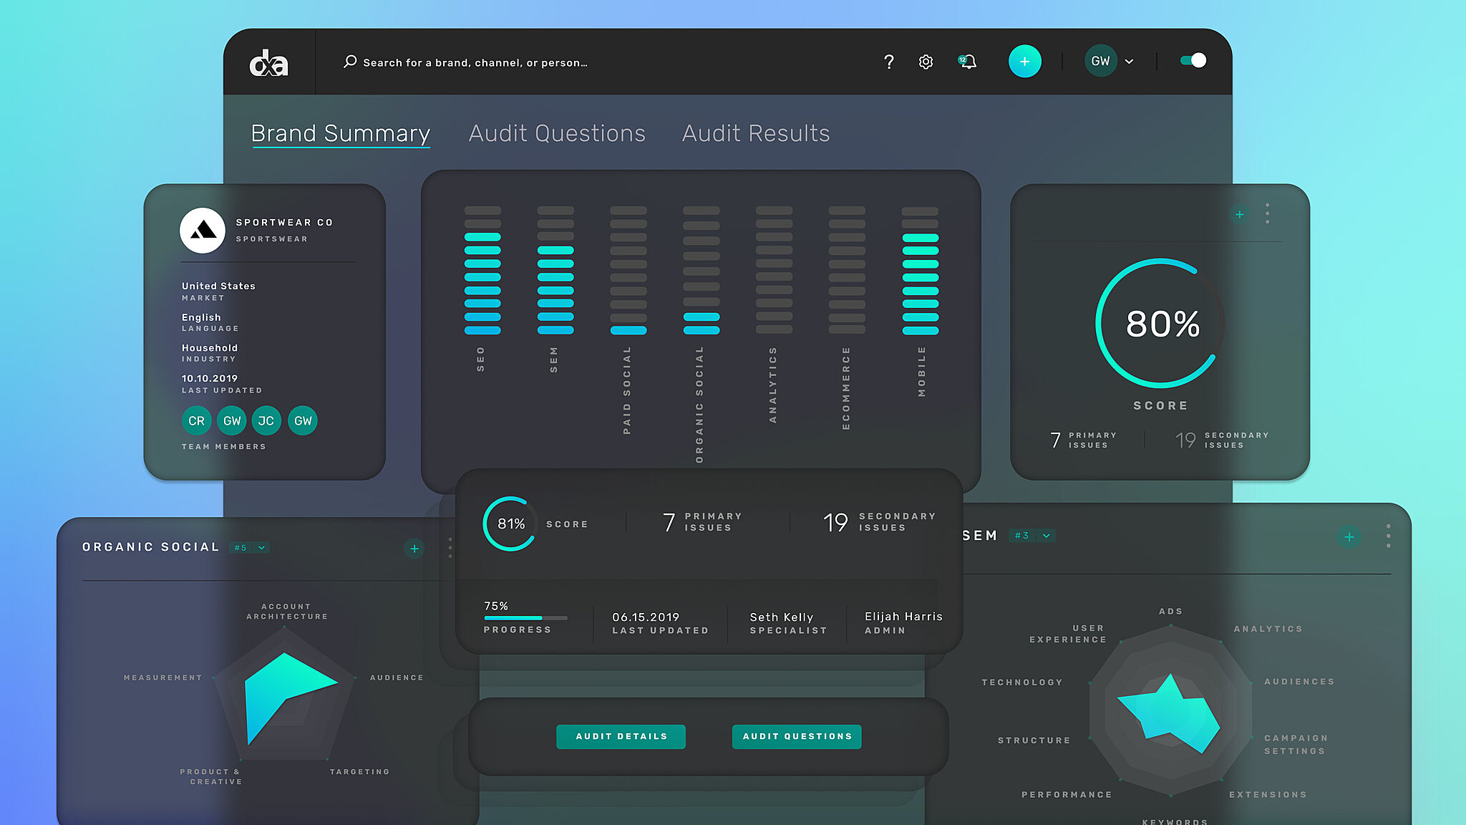Click the Sportwear Co brand logo
1466x825 pixels.
pos(203,231)
